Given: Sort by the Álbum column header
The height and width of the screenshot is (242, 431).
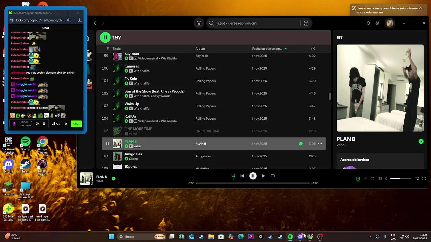Looking at the screenshot, I should pyautogui.click(x=200, y=49).
